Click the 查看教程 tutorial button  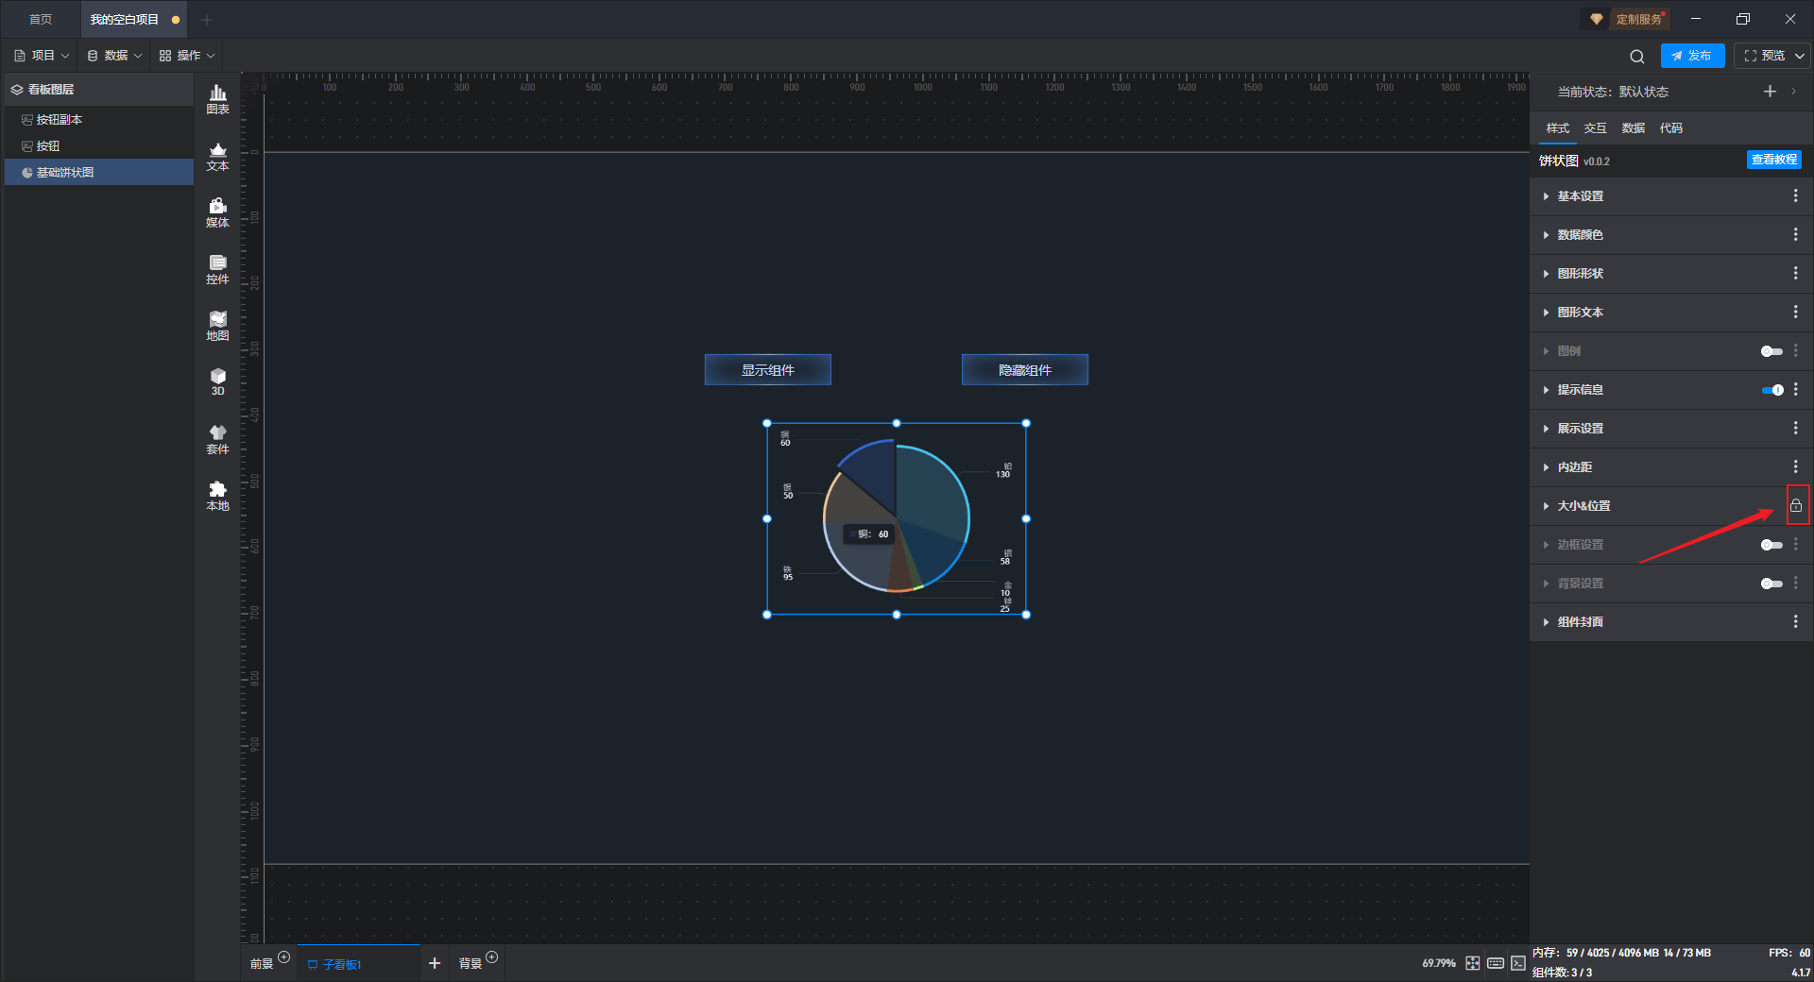(x=1773, y=160)
